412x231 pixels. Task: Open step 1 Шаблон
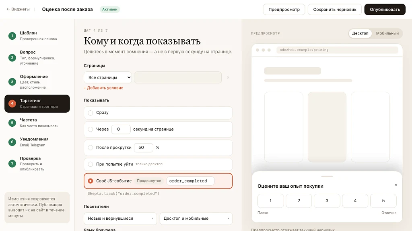pos(37,36)
